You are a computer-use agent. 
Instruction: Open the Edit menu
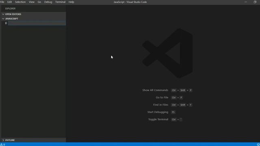coord(9,2)
